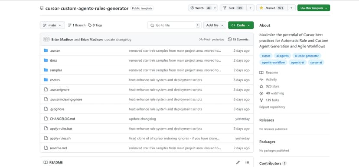Image resolution: width=359 pixels, height=167 pixels.
Task: Focus the Go to file search field
Action: (x=174, y=25)
